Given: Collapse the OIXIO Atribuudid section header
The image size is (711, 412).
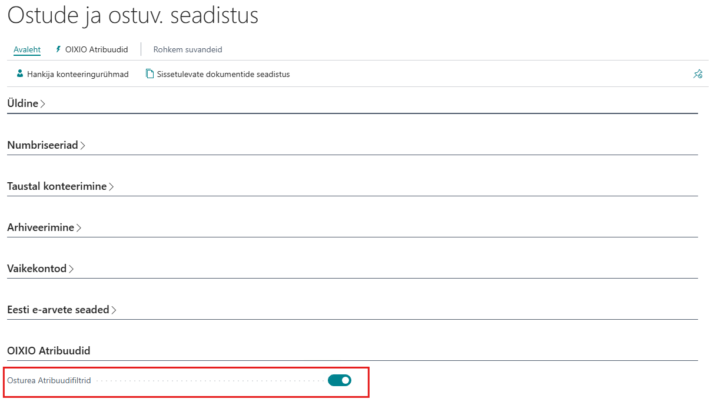Looking at the screenshot, I should [x=49, y=351].
